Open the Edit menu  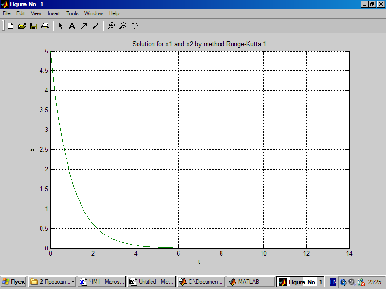click(x=21, y=13)
